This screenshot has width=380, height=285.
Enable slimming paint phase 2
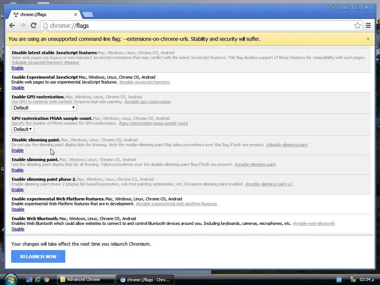point(18,190)
